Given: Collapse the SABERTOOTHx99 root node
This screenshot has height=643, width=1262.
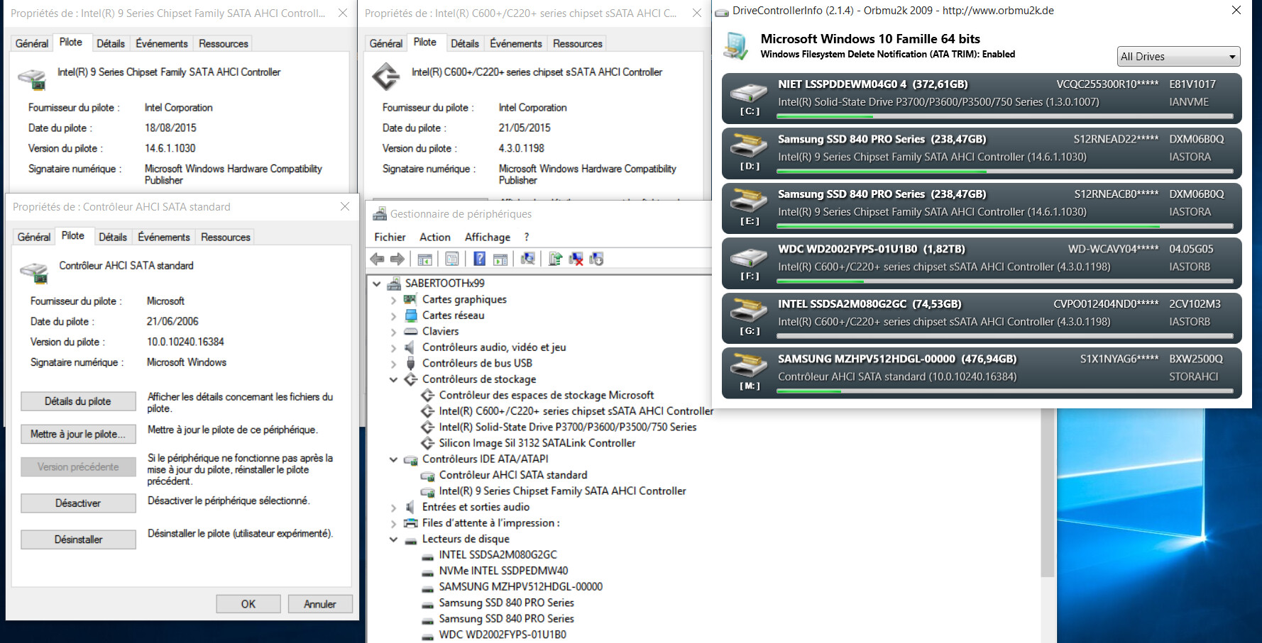Looking at the screenshot, I should [x=377, y=284].
